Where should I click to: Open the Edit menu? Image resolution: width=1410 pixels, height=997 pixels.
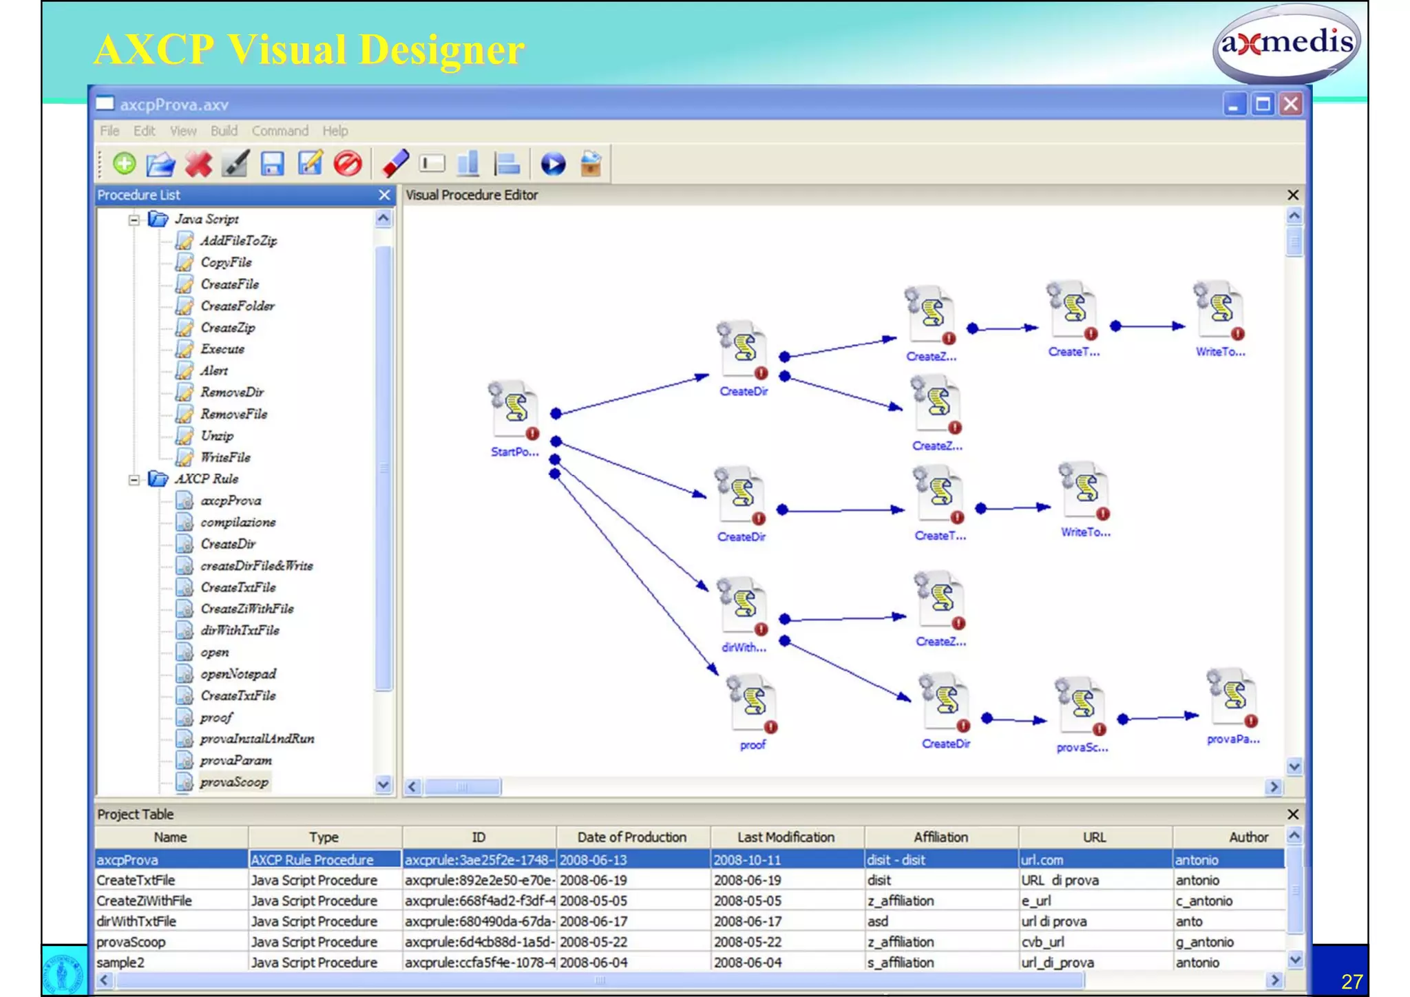coord(144,131)
